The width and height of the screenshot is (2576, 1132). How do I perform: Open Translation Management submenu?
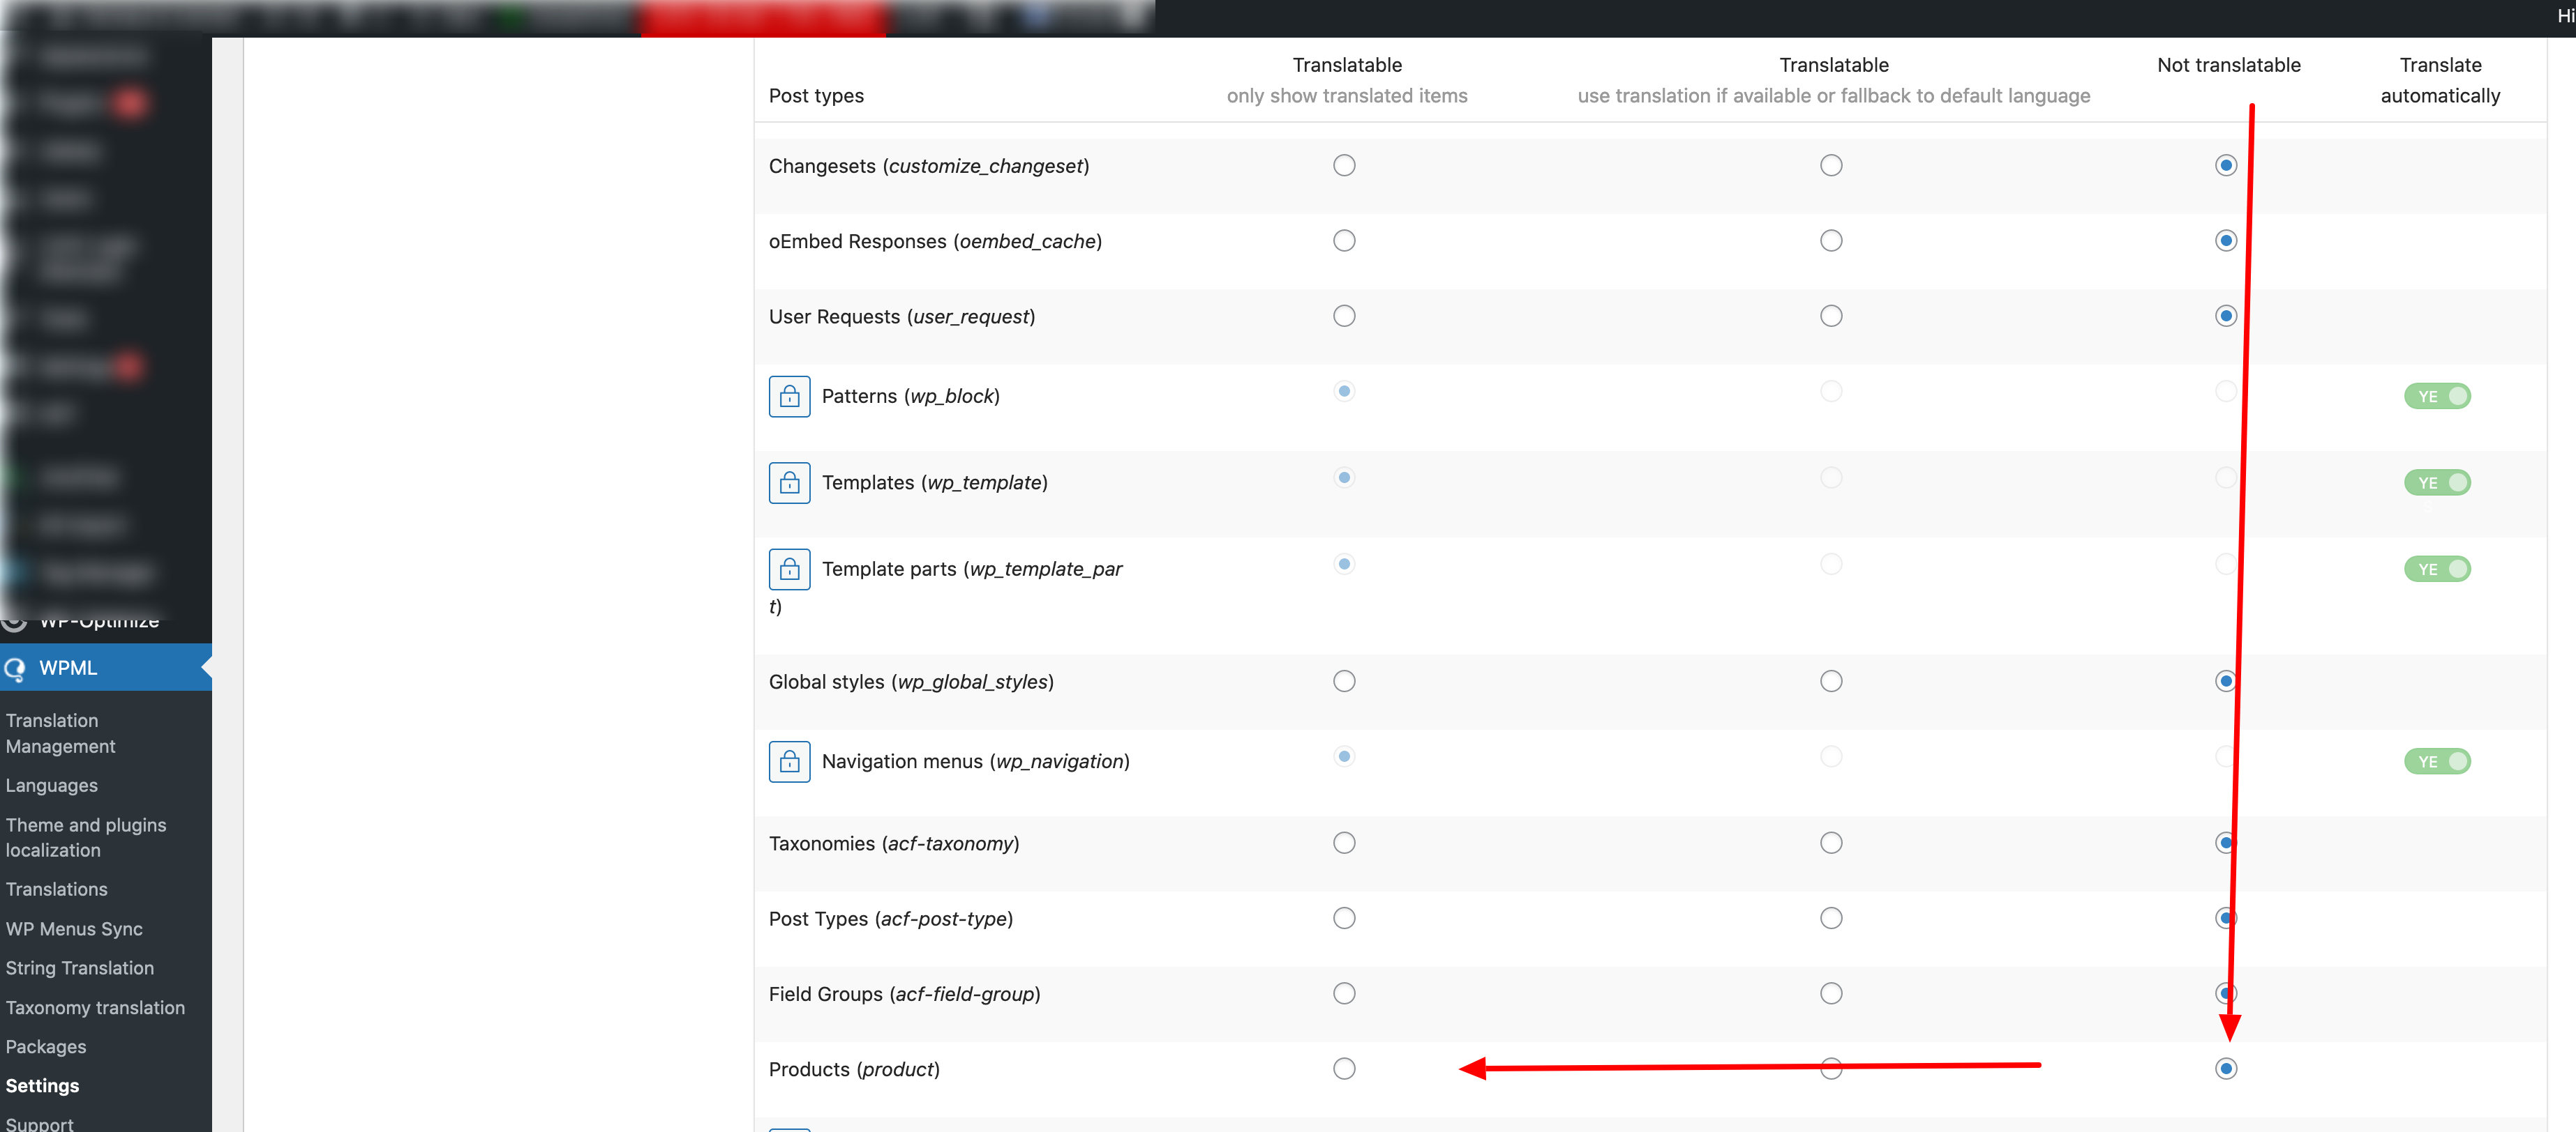point(61,733)
